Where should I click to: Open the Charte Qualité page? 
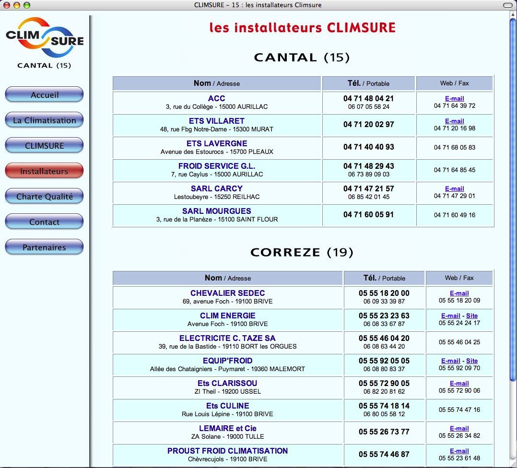[44, 196]
